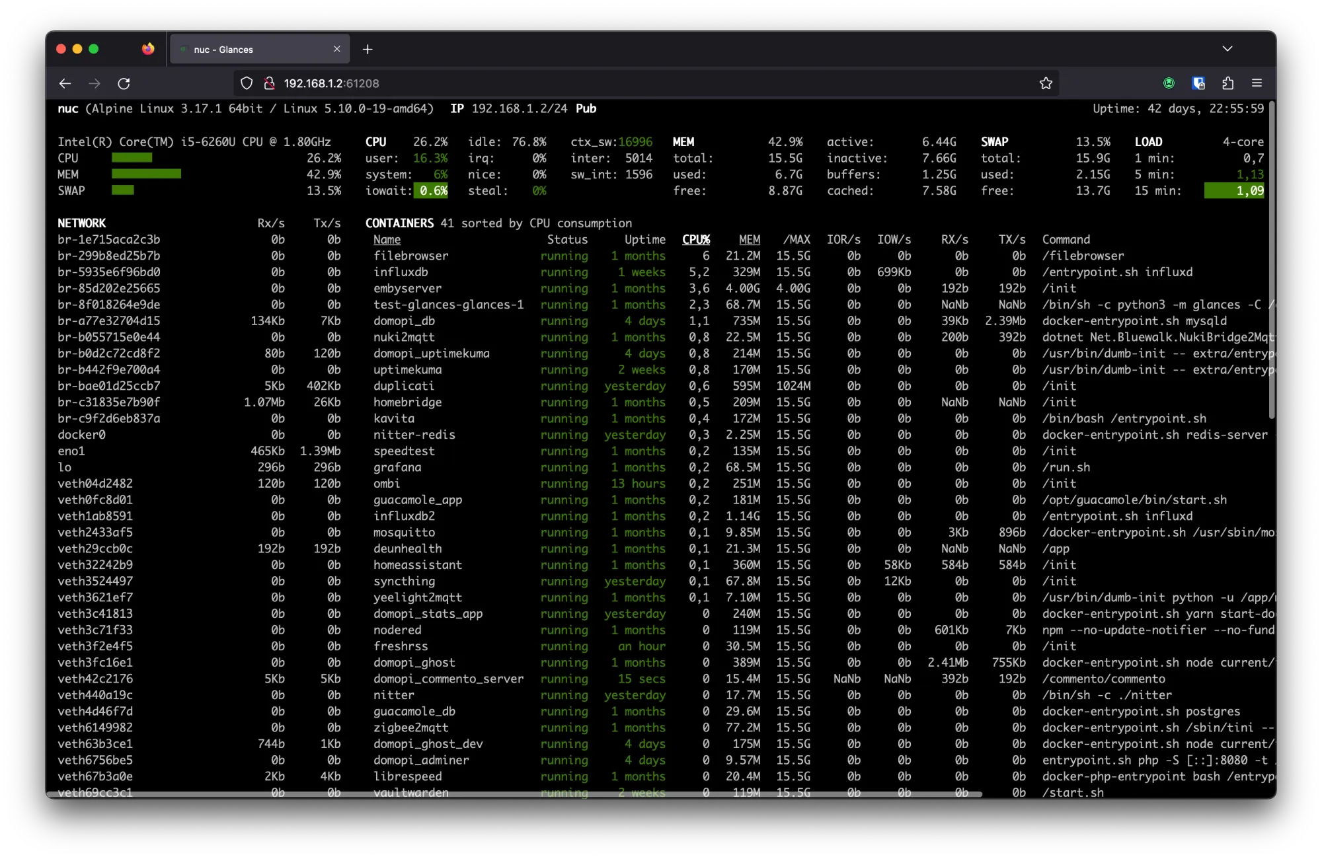
Task: Click the highlighted iowait 0.6% value
Action: tap(431, 191)
